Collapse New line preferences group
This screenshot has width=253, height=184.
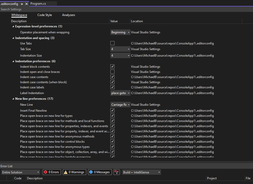click(x=13, y=99)
